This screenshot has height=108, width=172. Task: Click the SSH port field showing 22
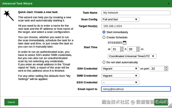click(x=157, y=69)
